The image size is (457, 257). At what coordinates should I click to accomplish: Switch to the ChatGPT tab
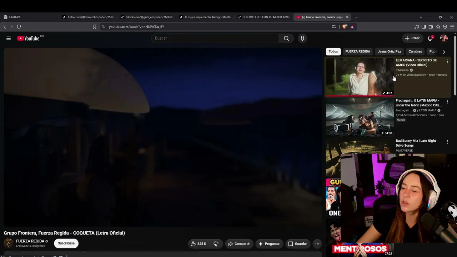coord(30,17)
